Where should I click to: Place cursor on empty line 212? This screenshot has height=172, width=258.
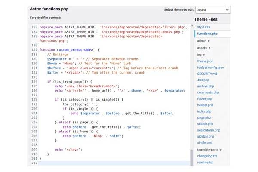point(114,163)
